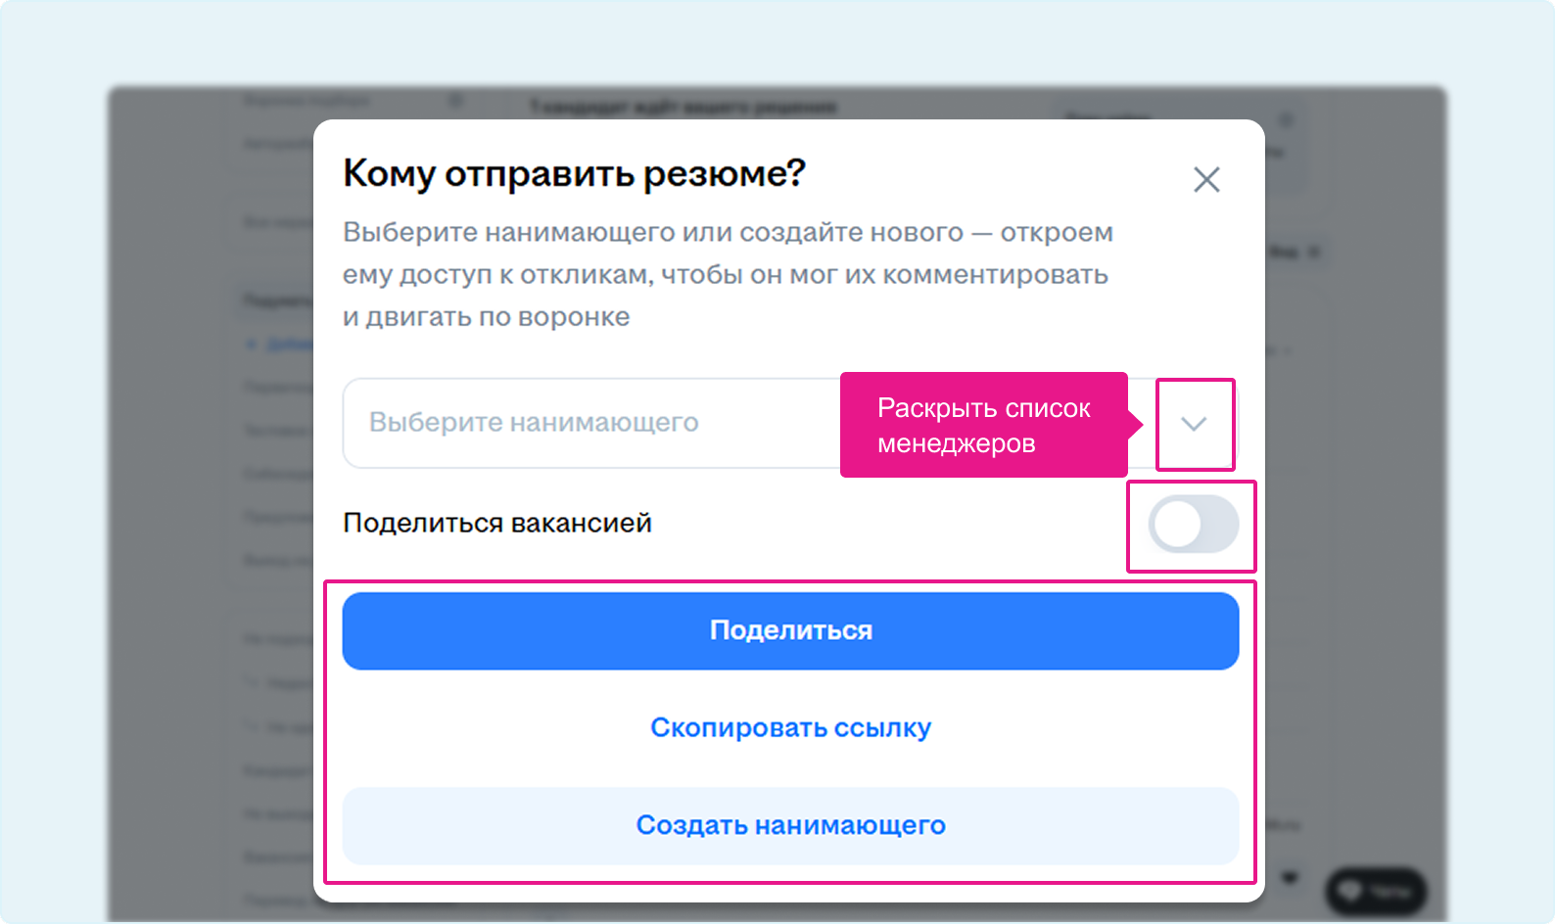Focus the 'Выберите нанимающего' field
Image resolution: width=1555 pixels, height=924 pixels.
tap(790, 423)
